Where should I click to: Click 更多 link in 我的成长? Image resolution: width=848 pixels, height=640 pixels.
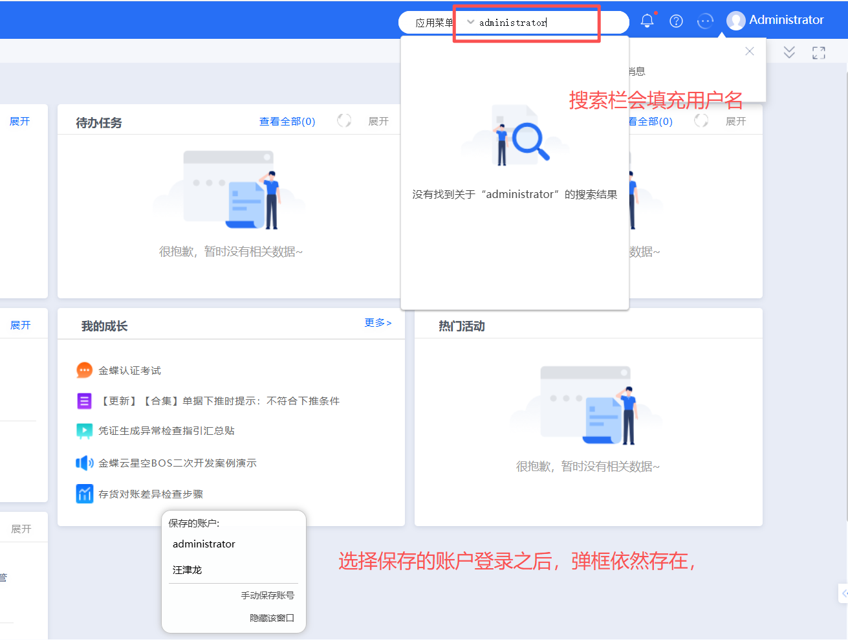pyautogui.click(x=378, y=323)
